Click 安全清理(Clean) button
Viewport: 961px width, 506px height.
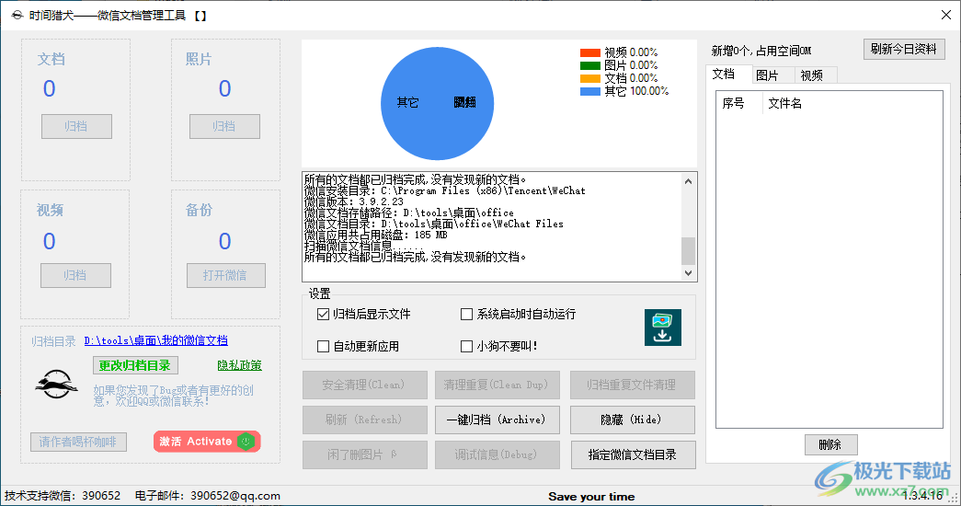[365, 385]
